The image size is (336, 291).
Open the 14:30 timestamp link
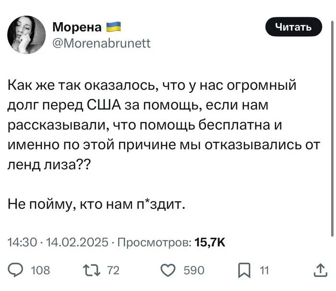click(x=22, y=242)
